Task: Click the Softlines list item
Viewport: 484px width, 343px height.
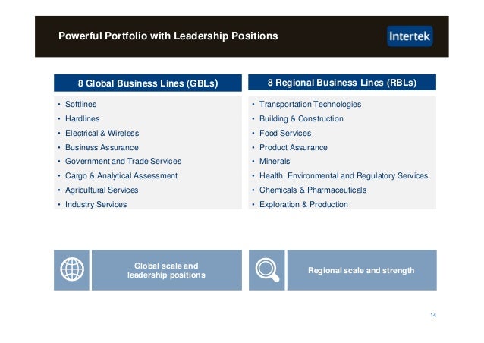Action: pyautogui.click(x=81, y=105)
